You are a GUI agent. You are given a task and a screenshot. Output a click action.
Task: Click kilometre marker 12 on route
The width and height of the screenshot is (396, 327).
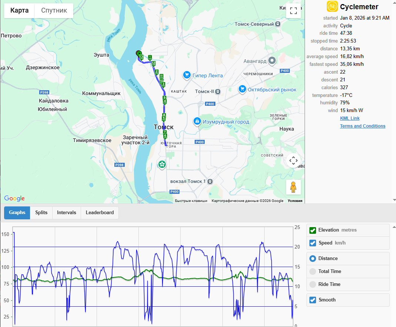(154, 63)
